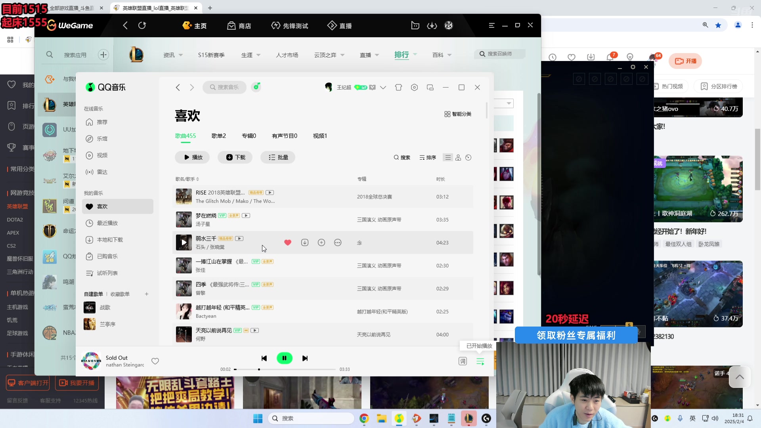This screenshot has height=428, width=761.
Task: Sort by 歌名/歌手 column header
Action: click(187, 179)
